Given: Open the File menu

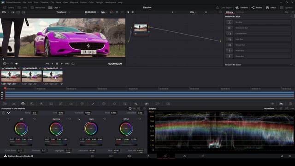Looking at the screenshot, I should (x=24, y=2).
